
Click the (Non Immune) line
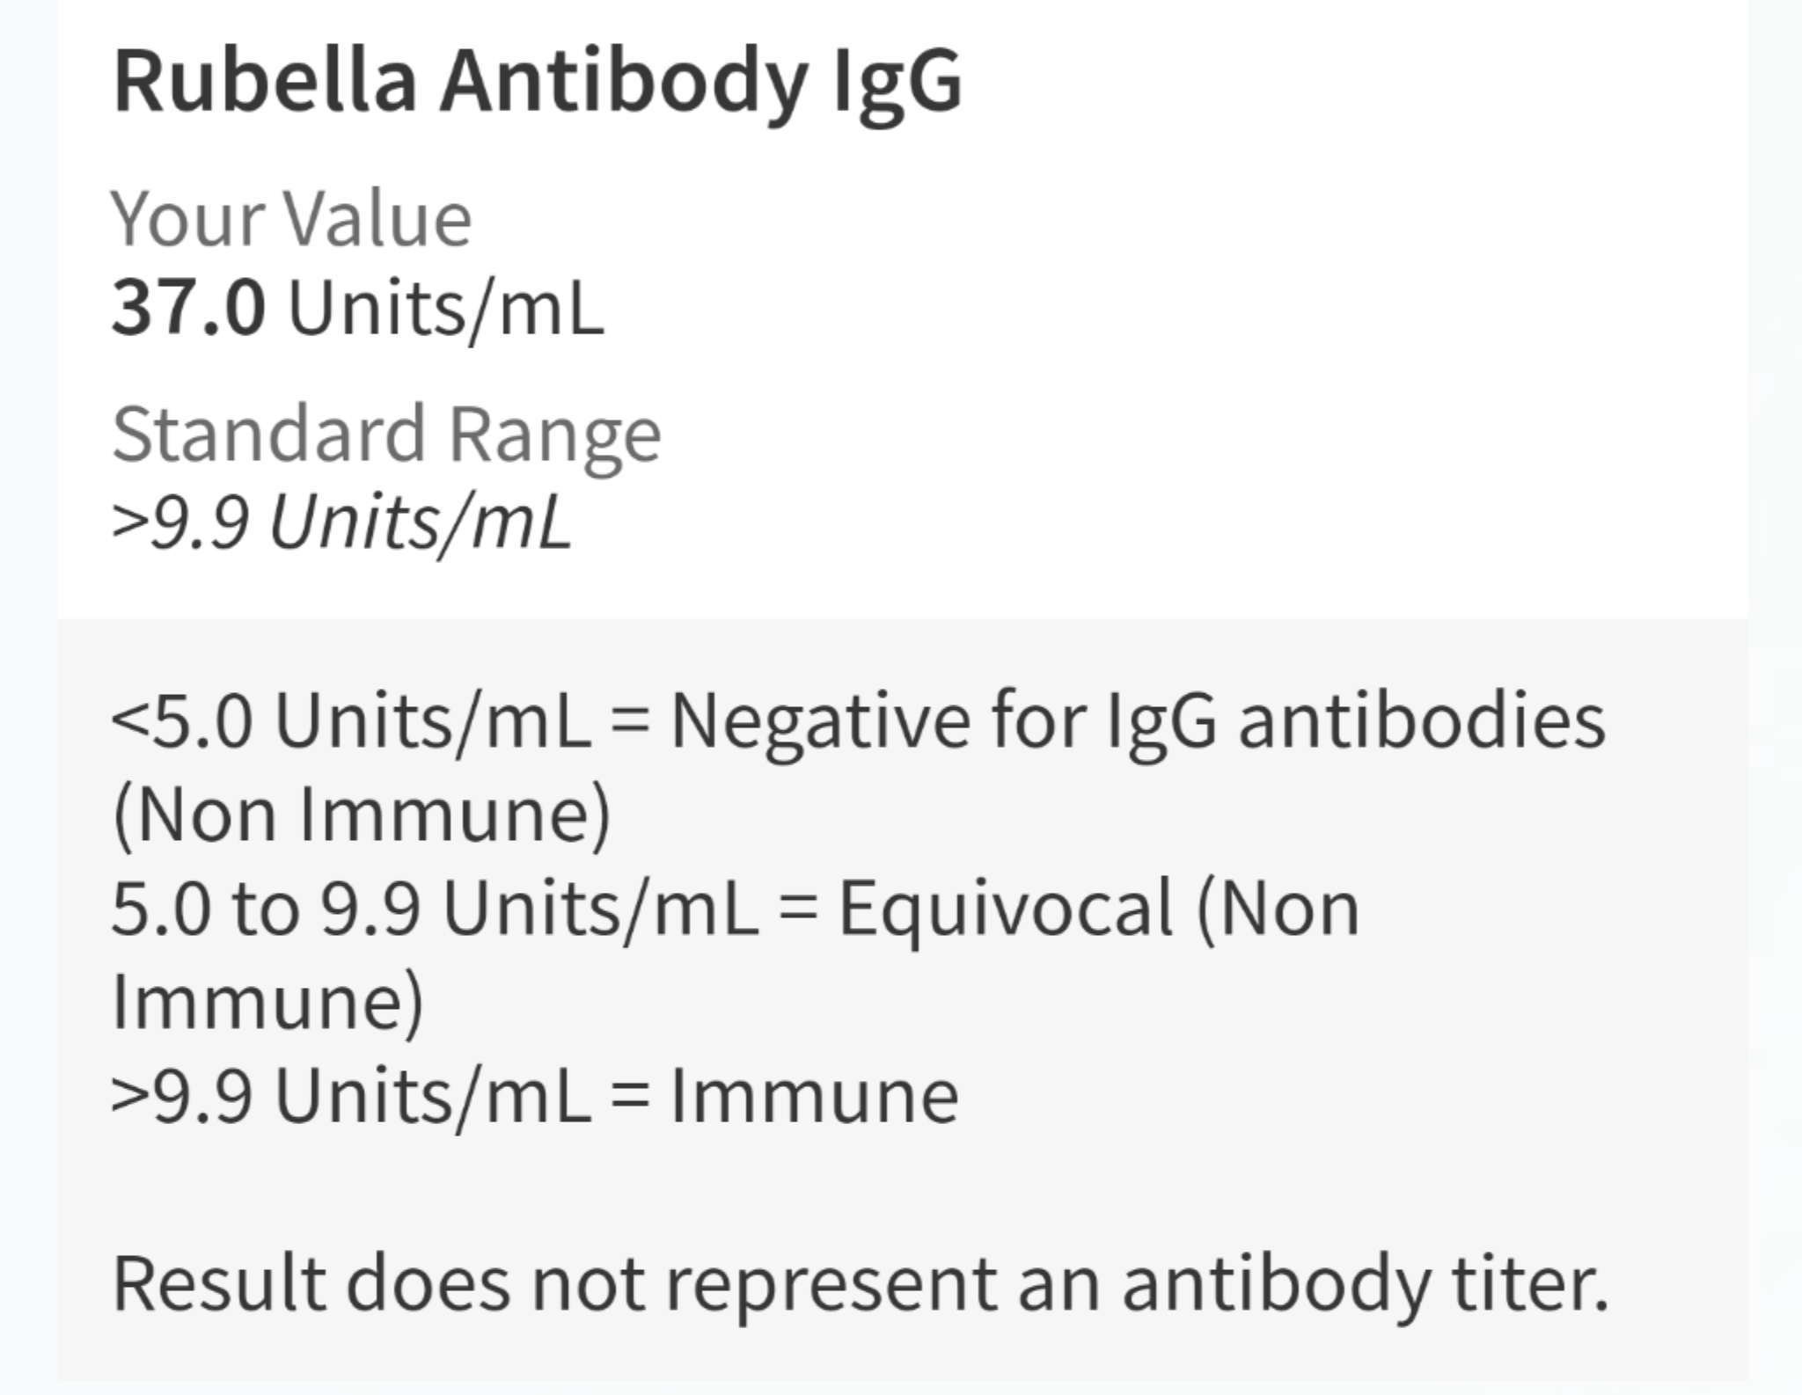(362, 816)
